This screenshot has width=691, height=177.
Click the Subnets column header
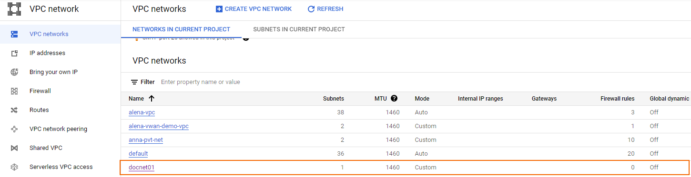point(334,99)
